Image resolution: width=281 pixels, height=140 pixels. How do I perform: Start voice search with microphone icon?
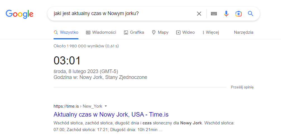[226, 14]
